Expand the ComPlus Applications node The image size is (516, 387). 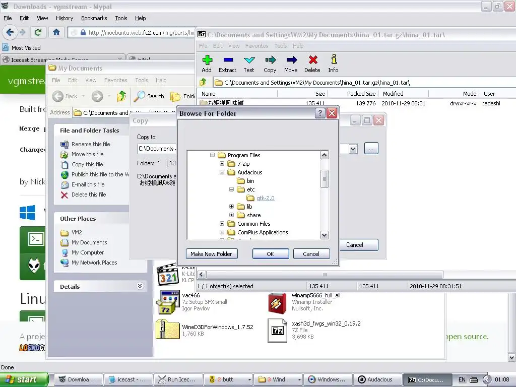[x=222, y=232]
